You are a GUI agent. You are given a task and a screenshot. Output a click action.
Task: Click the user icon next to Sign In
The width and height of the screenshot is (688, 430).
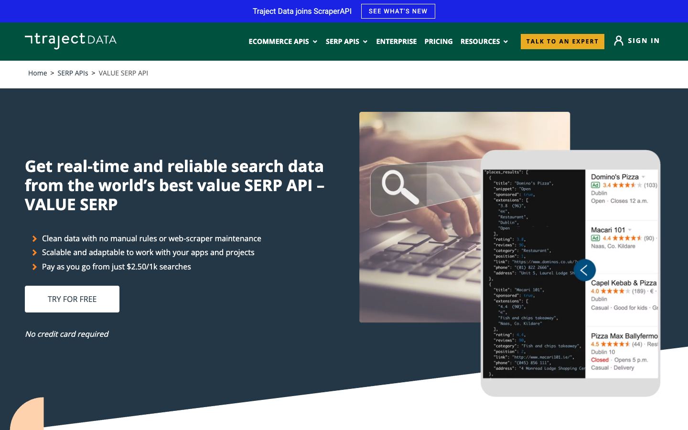619,41
